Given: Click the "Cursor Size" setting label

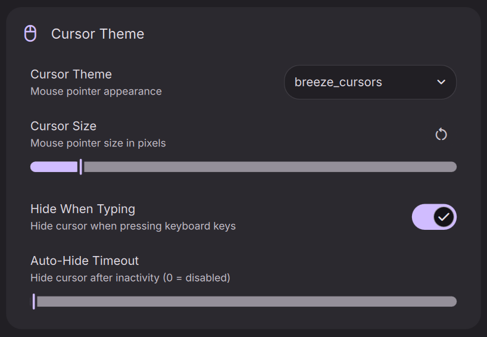Looking at the screenshot, I should click(x=63, y=126).
